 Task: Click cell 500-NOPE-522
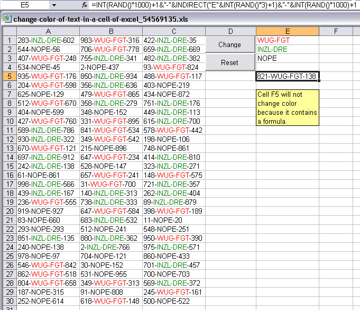point(174,301)
